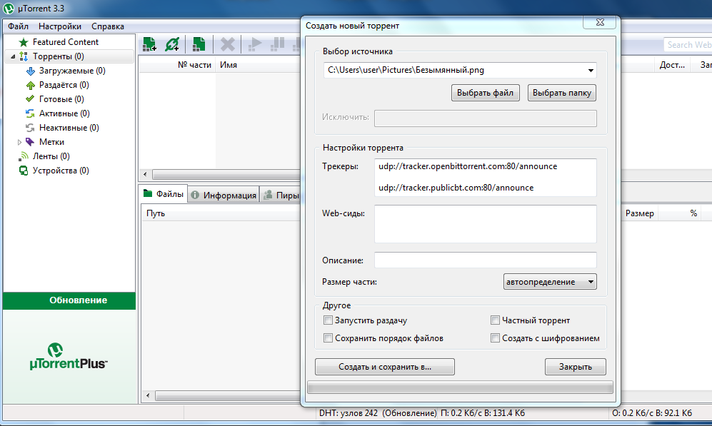Enable the Запустить раздачу checkbox
Image resolution: width=712 pixels, height=426 pixels.
[328, 320]
